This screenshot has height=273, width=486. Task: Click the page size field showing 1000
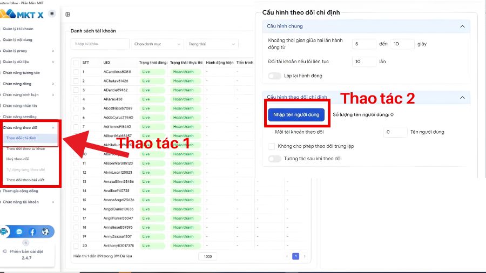[208, 257]
